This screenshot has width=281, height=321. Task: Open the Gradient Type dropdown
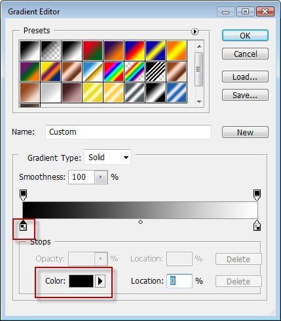[107, 157]
